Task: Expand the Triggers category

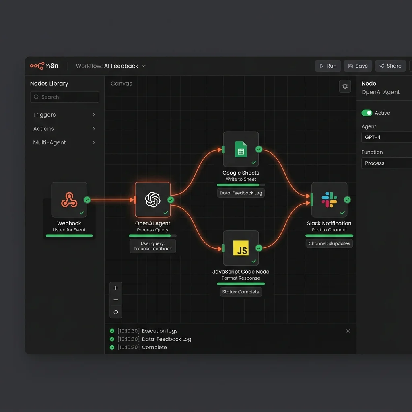Action: (64, 115)
